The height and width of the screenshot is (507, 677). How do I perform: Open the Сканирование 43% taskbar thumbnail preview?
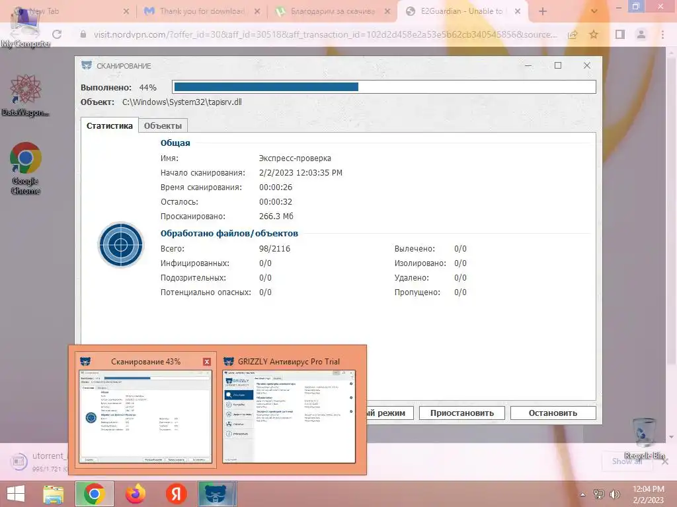pos(146,409)
